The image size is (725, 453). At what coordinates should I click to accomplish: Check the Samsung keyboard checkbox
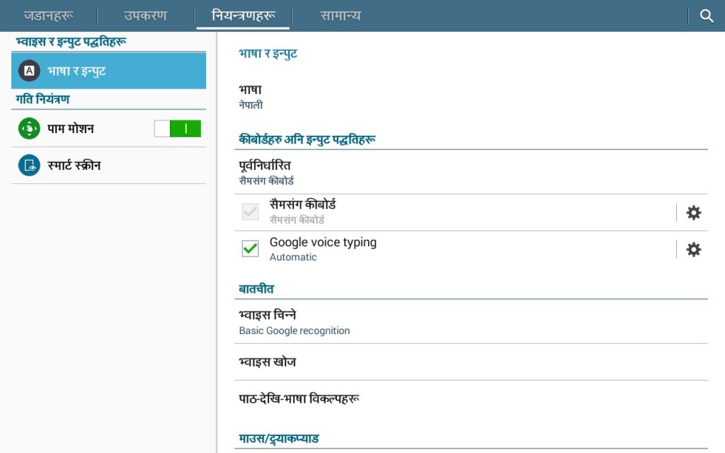(x=249, y=212)
